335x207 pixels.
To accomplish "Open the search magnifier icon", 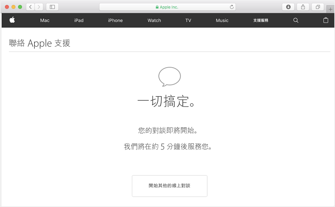I will [296, 20].
